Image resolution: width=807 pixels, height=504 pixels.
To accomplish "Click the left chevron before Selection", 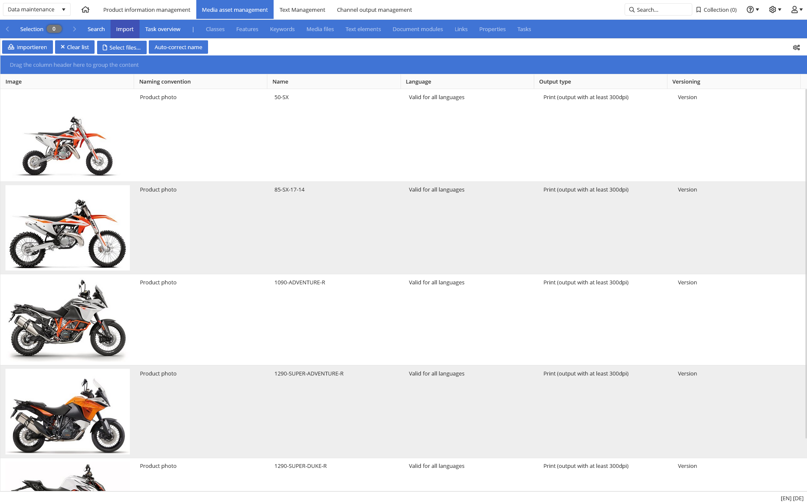I will click(x=8, y=29).
